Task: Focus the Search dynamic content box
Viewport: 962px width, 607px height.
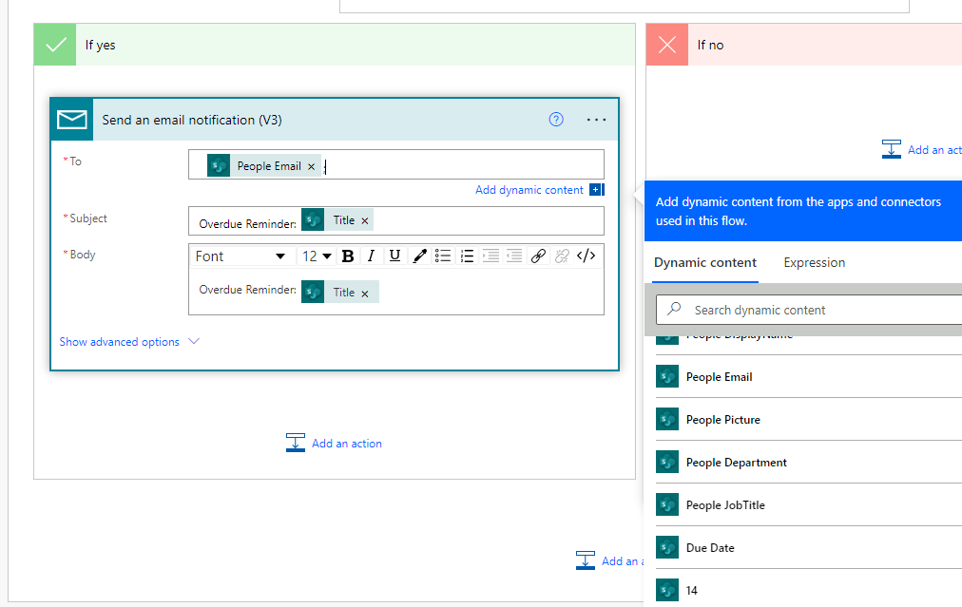Action: pyautogui.click(x=810, y=310)
